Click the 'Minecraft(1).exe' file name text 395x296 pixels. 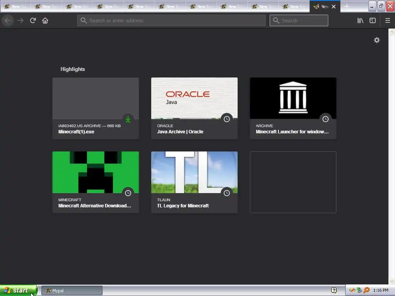76,132
